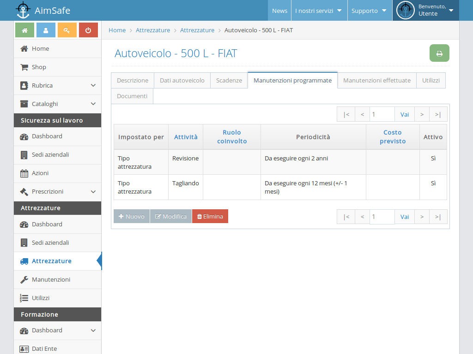Viewport: 473px width, 354px height.
Task: Open Sedi aziendali under Attrezzature section
Action: pyautogui.click(x=57, y=243)
